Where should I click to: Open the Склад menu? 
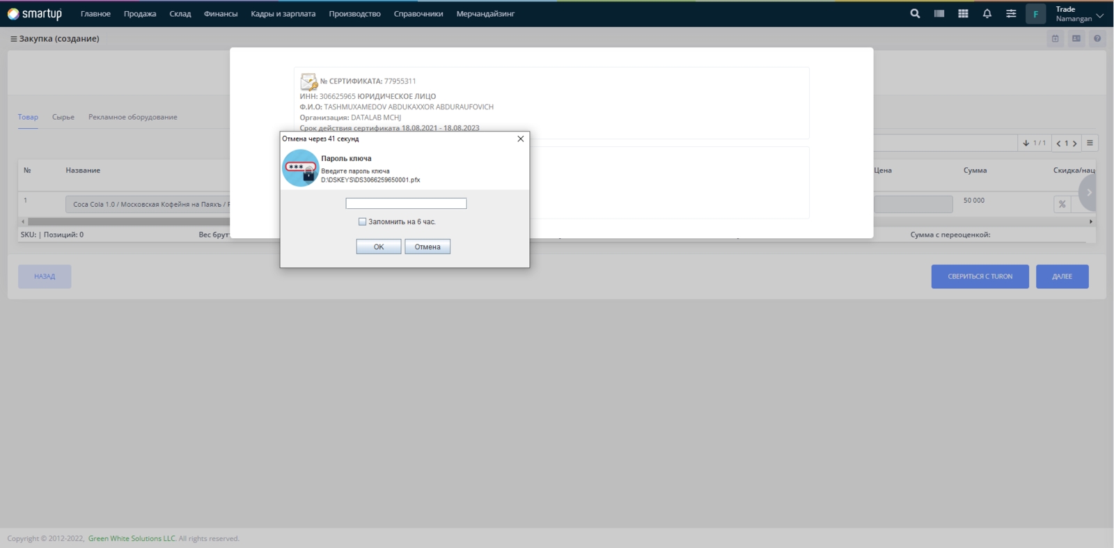point(180,14)
